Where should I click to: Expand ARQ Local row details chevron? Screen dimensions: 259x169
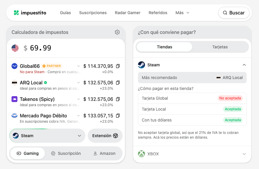tap(79, 83)
